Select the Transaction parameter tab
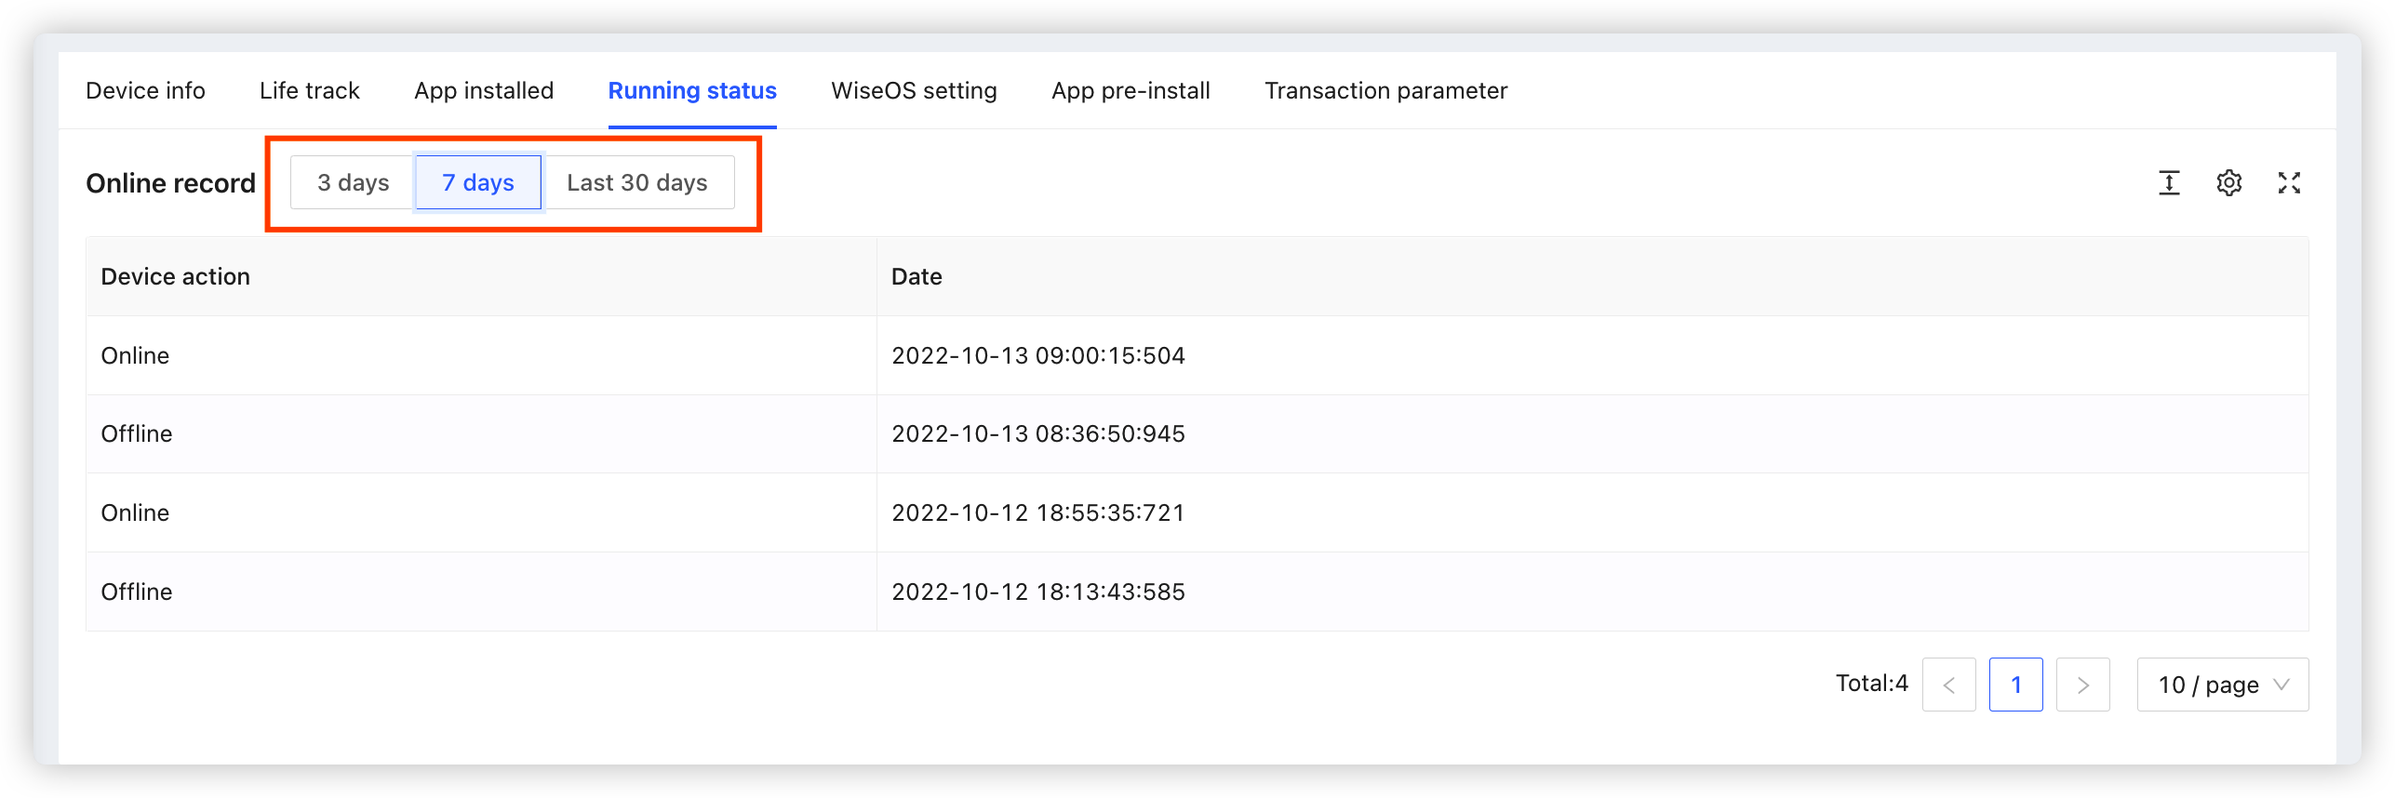This screenshot has height=798, width=2395. [1385, 90]
